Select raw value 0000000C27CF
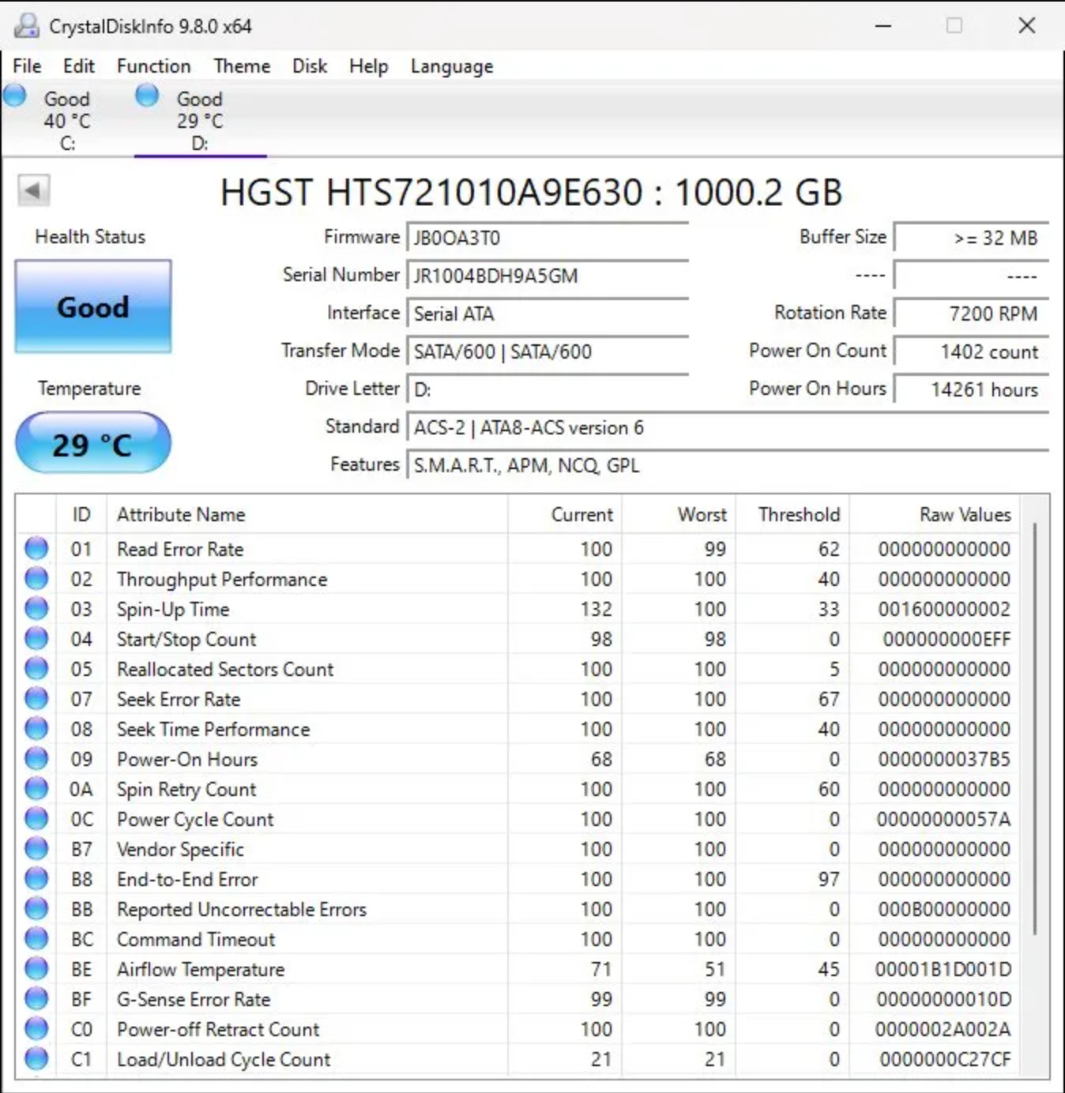Screen dimensions: 1065x1093 coord(946,1059)
